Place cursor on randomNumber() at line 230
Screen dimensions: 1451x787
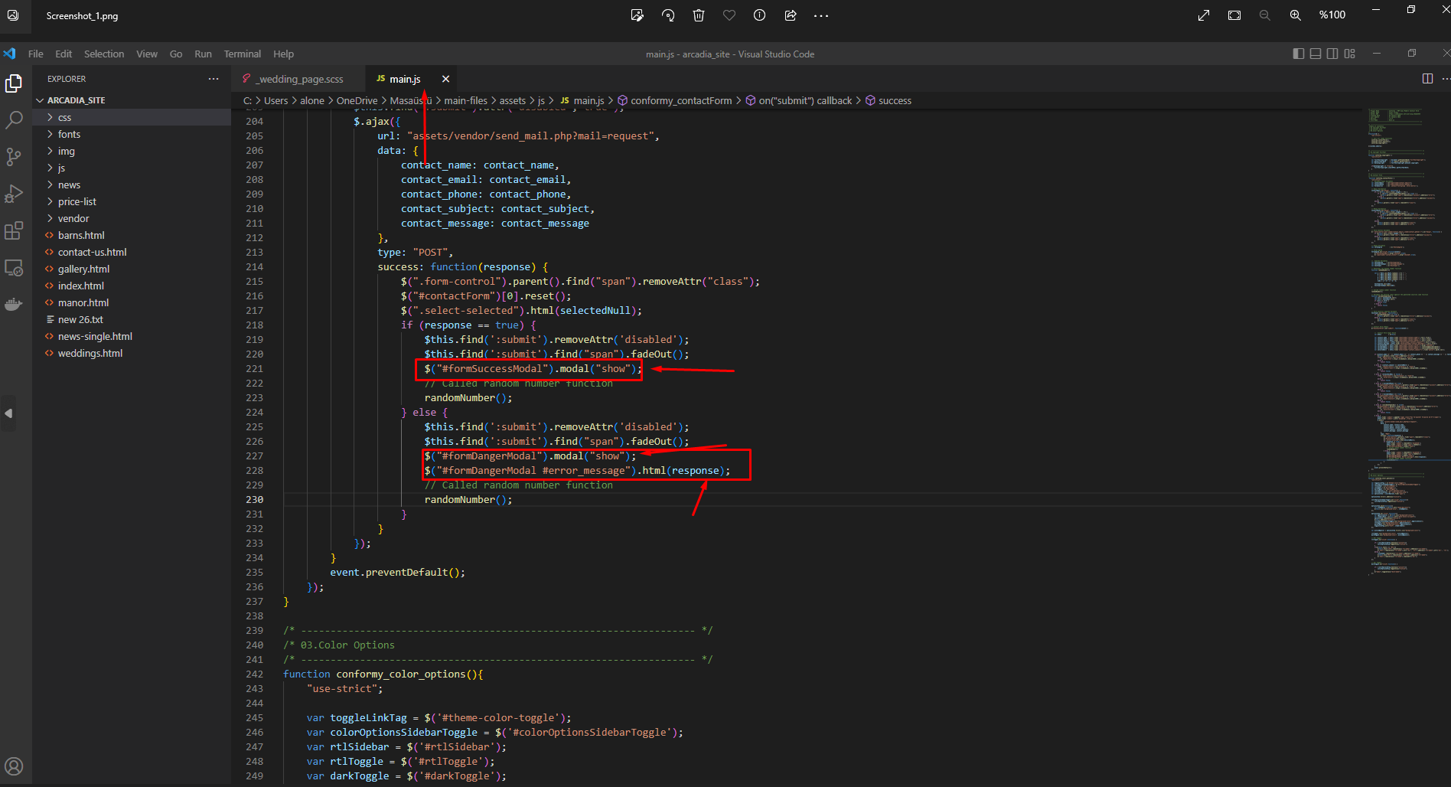(x=468, y=499)
